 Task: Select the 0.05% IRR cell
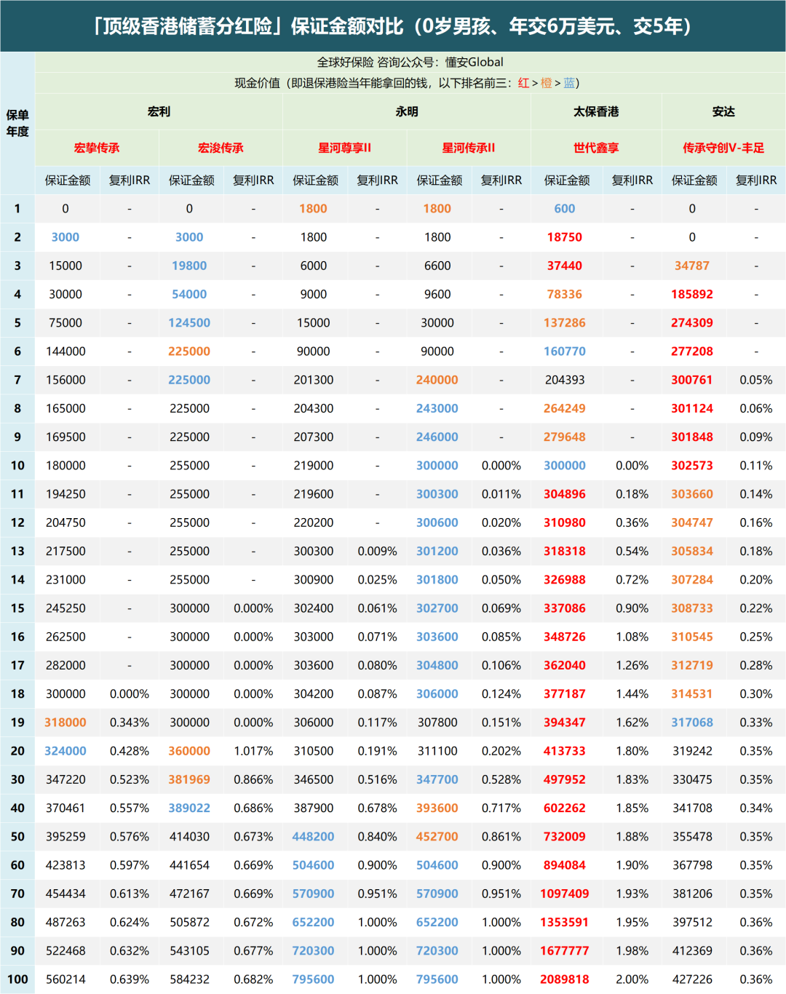(x=756, y=380)
